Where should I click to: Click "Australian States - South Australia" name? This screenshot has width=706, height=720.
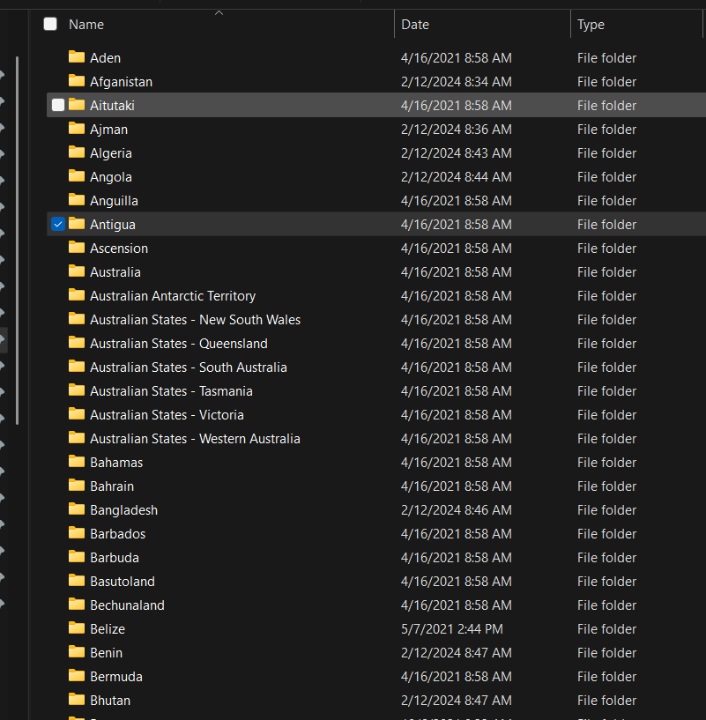[189, 367]
